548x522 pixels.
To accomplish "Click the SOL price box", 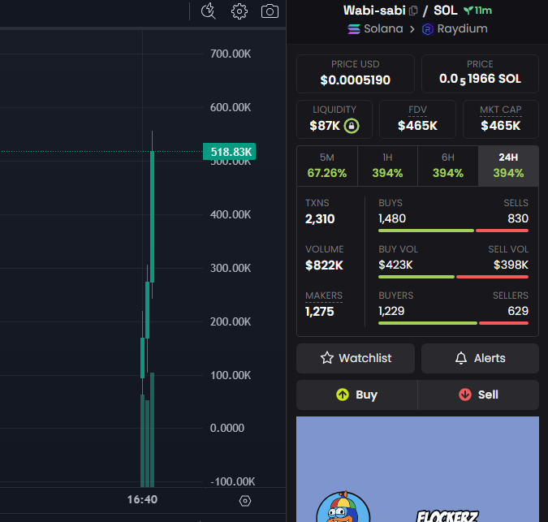I will pyautogui.click(x=480, y=74).
